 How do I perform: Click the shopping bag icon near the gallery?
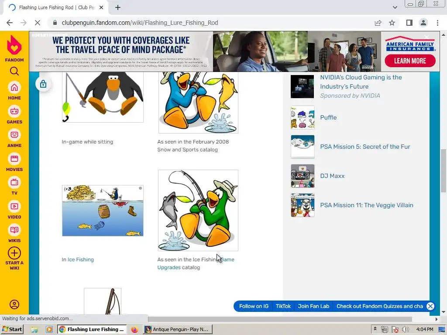tap(43, 84)
